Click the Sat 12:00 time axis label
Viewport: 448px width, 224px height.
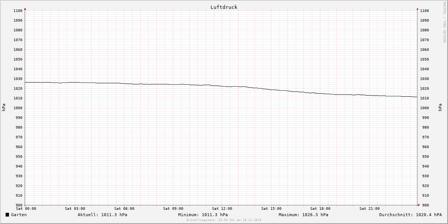(222, 209)
